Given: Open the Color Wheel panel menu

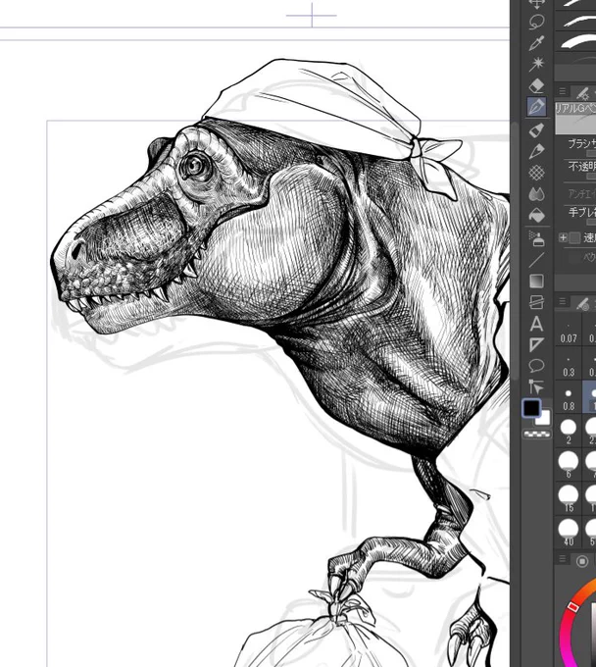Looking at the screenshot, I should point(563,559).
